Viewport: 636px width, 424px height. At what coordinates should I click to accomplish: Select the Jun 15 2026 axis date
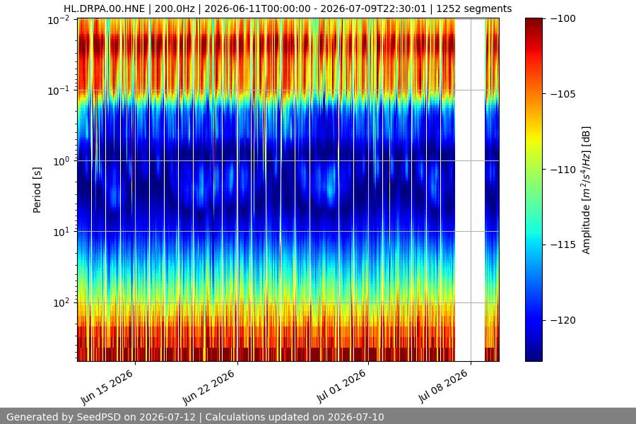[x=107, y=387]
